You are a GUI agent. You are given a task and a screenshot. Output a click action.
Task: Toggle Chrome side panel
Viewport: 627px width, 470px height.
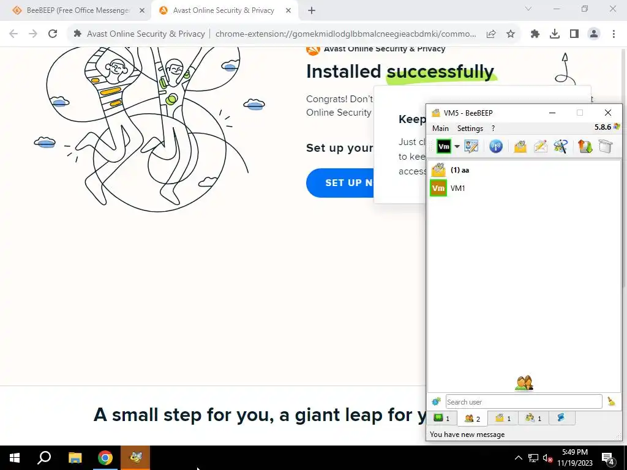[x=574, y=34]
